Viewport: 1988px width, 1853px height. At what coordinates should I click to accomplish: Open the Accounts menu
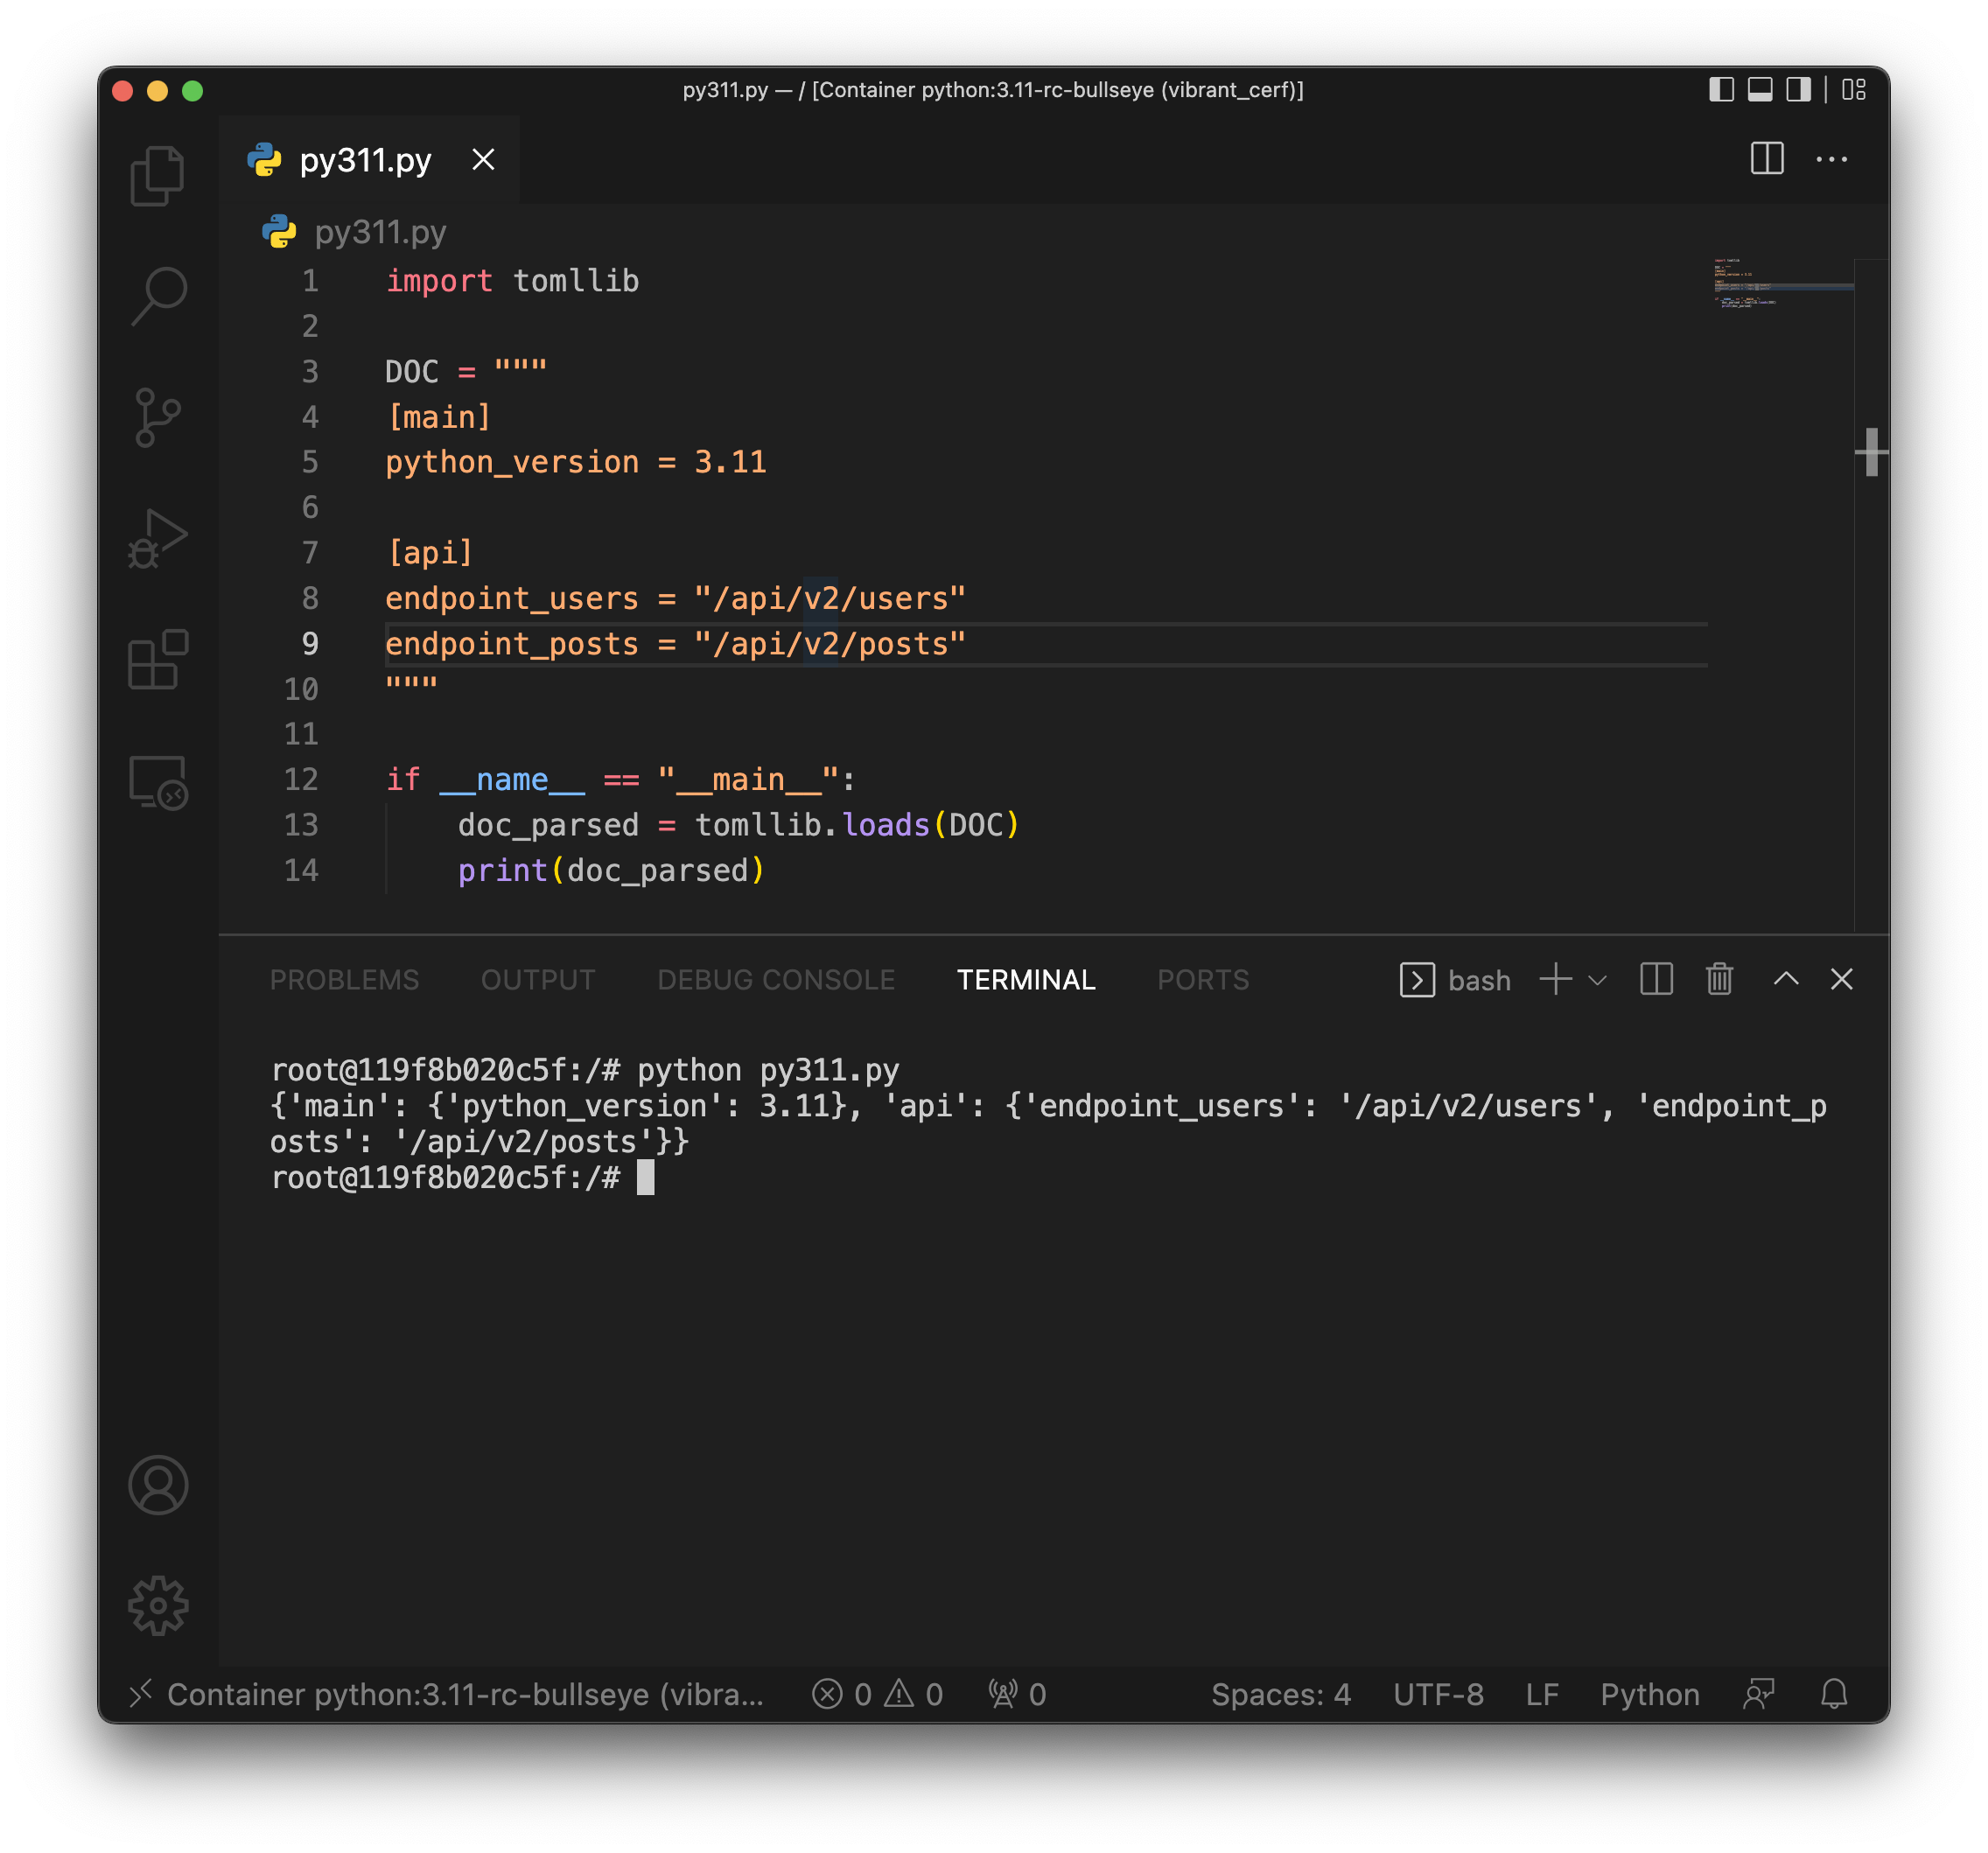158,1485
